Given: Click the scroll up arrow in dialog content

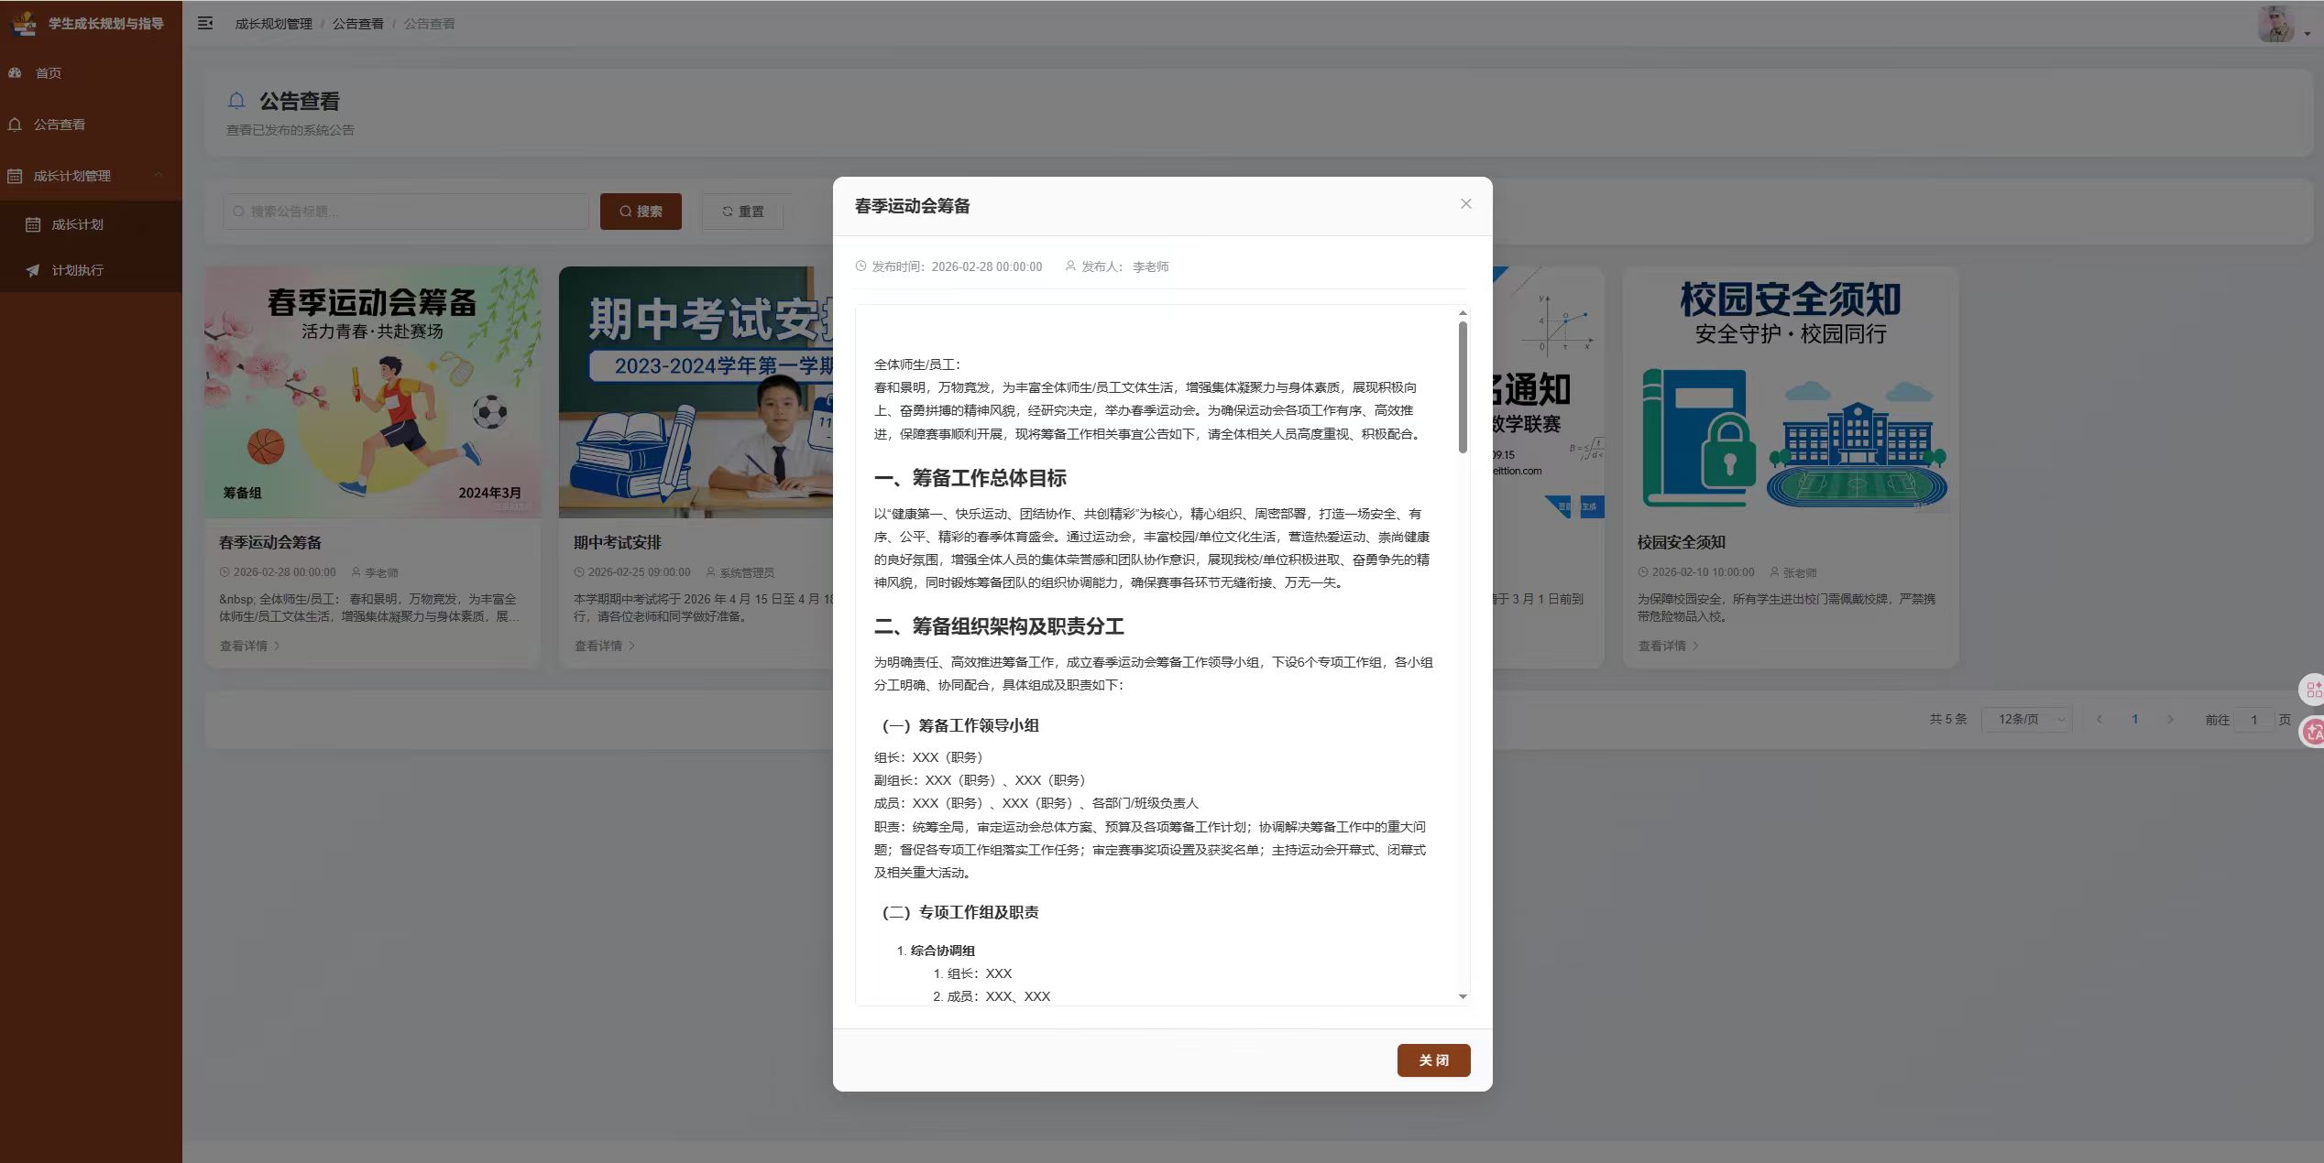Looking at the screenshot, I should [1463, 313].
